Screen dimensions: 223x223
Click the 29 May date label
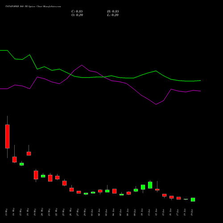click(85, 212)
